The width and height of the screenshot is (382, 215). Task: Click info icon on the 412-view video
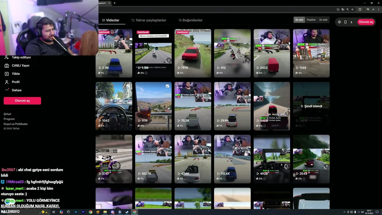pyautogui.click(x=225, y=73)
